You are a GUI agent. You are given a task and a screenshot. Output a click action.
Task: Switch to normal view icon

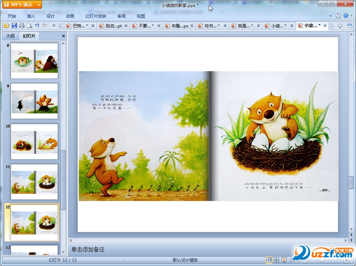point(269,260)
